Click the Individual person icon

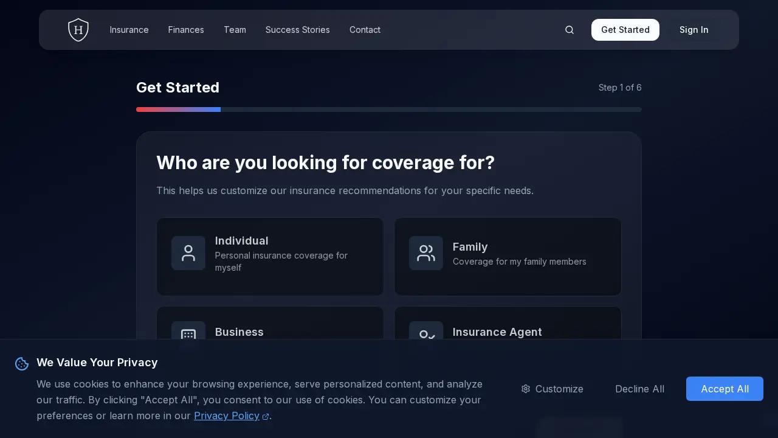[x=188, y=253]
